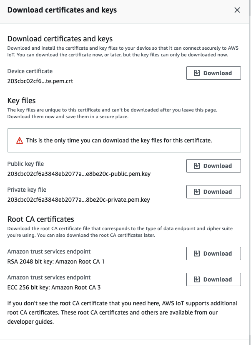The height and width of the screenshot is (345, 251).
Task: Click download icon for device certificate
Action: coord(197,73)
